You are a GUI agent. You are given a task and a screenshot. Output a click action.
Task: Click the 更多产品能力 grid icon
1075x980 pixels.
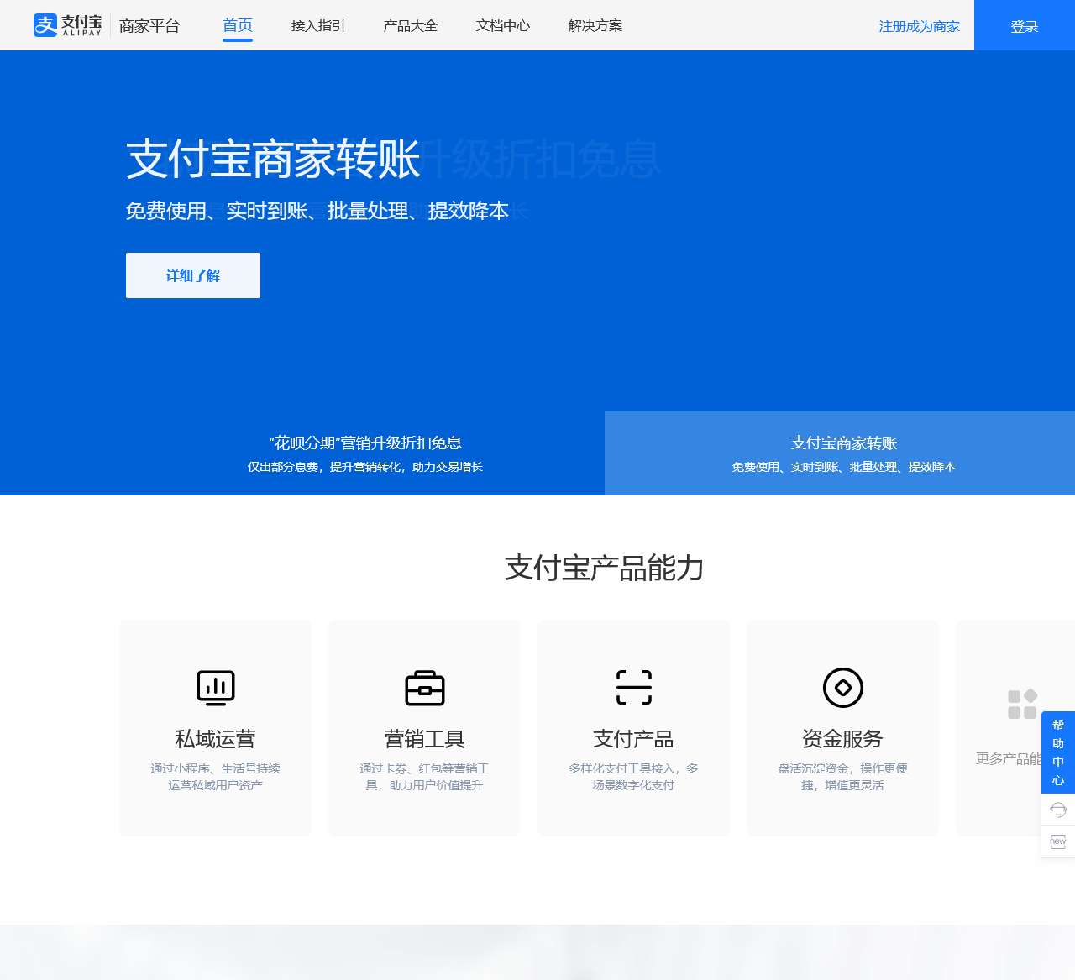coord(1022,705)
